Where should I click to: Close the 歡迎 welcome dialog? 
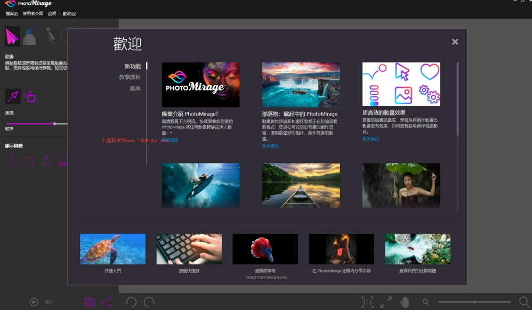tap(455, 42)
